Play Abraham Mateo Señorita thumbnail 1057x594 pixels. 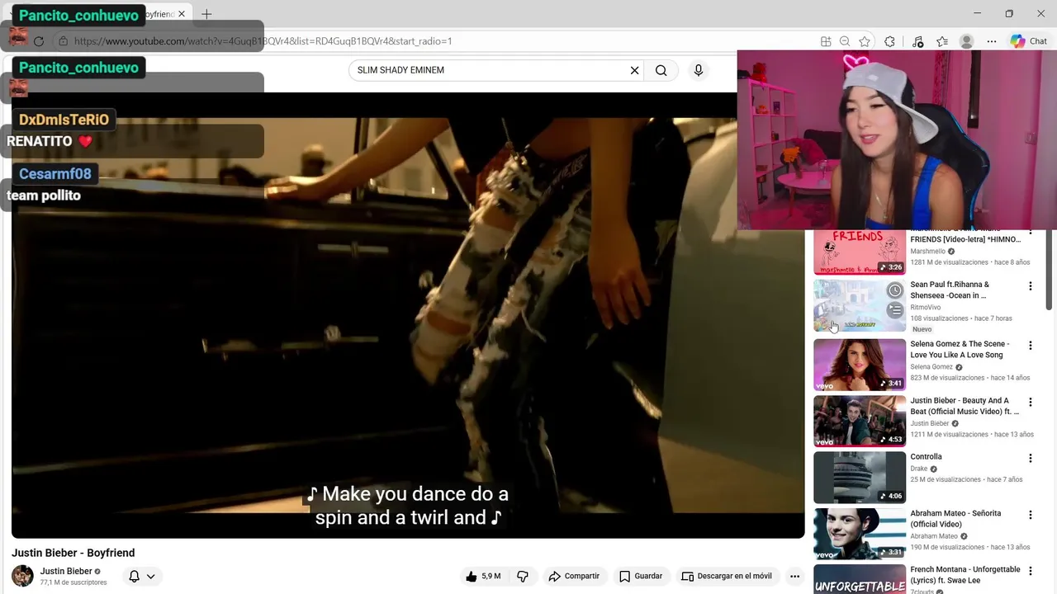click(860, 534)
